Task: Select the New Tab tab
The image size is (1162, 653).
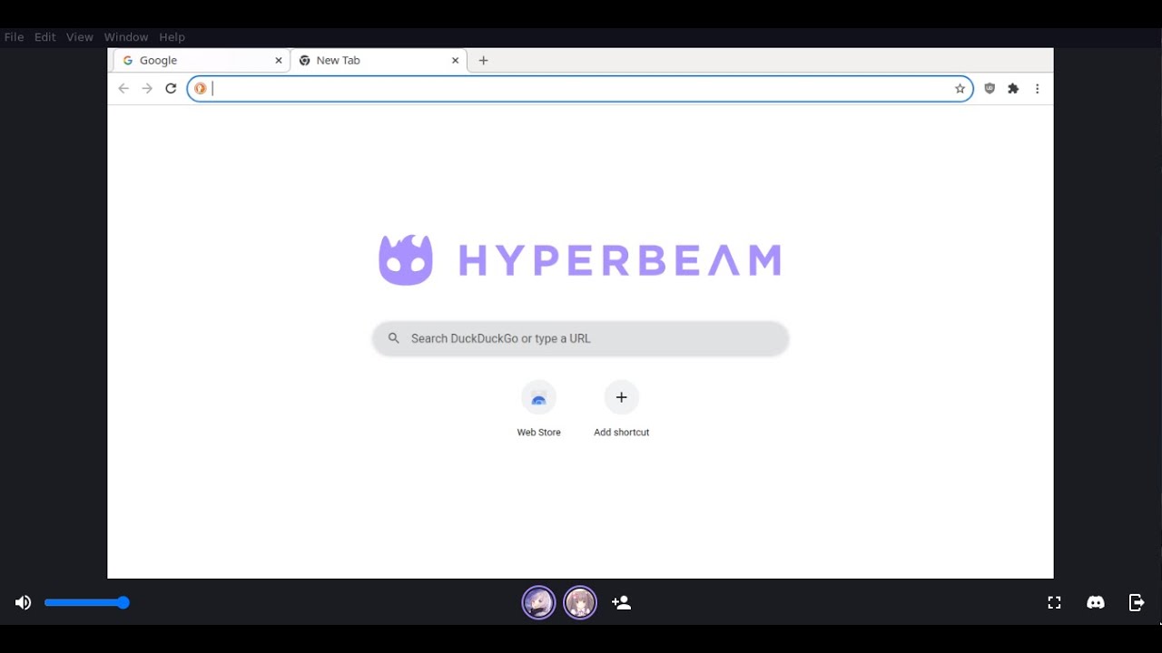Action: pos(379,60)
